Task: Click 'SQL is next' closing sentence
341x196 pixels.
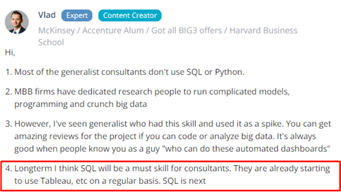Action: (x=184, y=181)
